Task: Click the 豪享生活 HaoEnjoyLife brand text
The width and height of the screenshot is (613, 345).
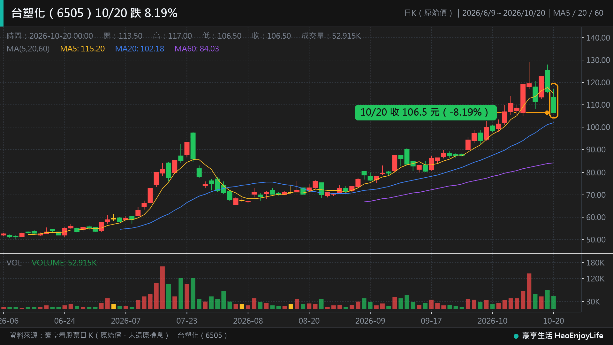Action: click(563, 336)
